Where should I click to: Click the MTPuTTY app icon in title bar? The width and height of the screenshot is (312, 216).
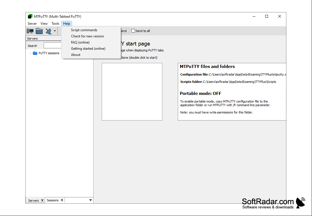[30, 16]
